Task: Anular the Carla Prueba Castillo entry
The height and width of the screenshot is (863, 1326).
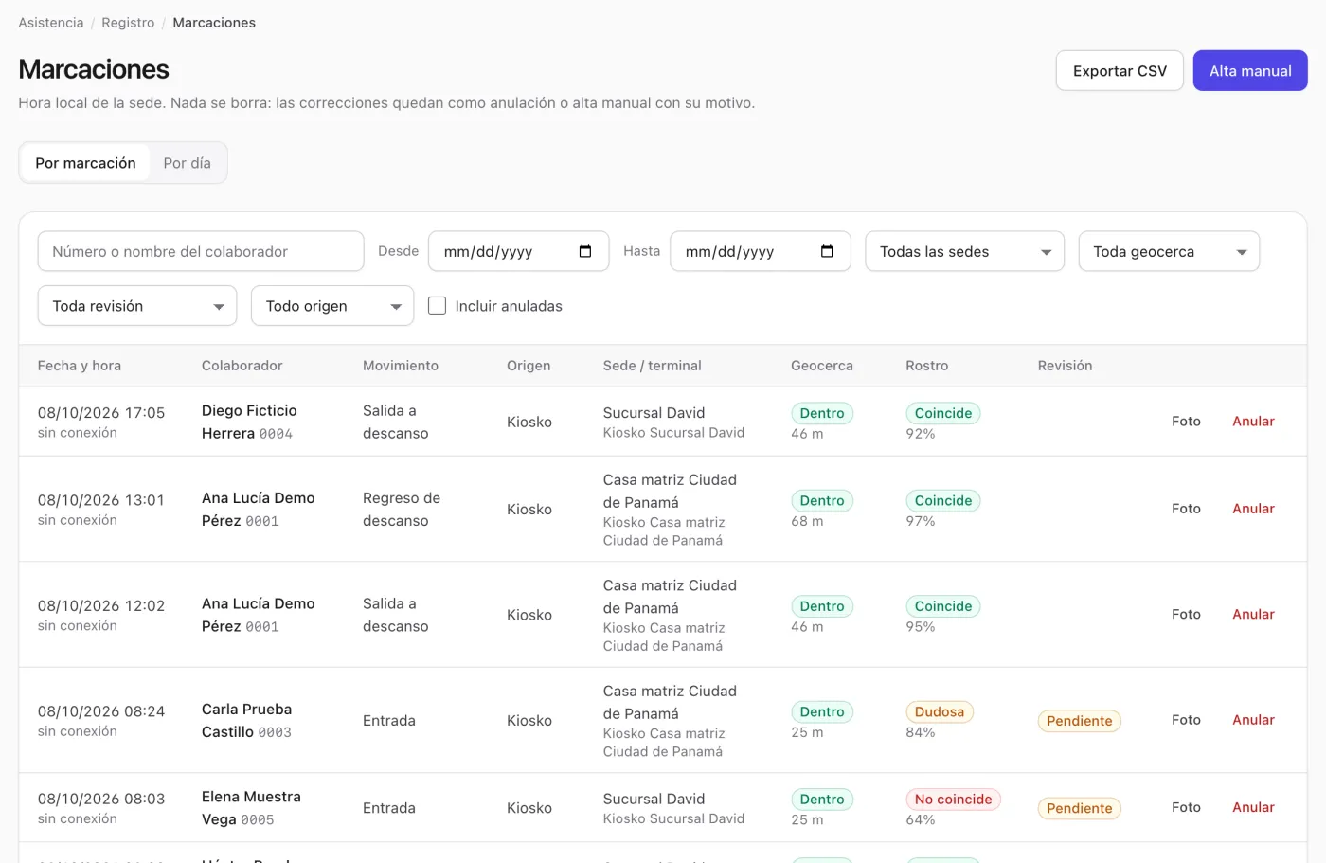Action: (x=1253, y=720)
